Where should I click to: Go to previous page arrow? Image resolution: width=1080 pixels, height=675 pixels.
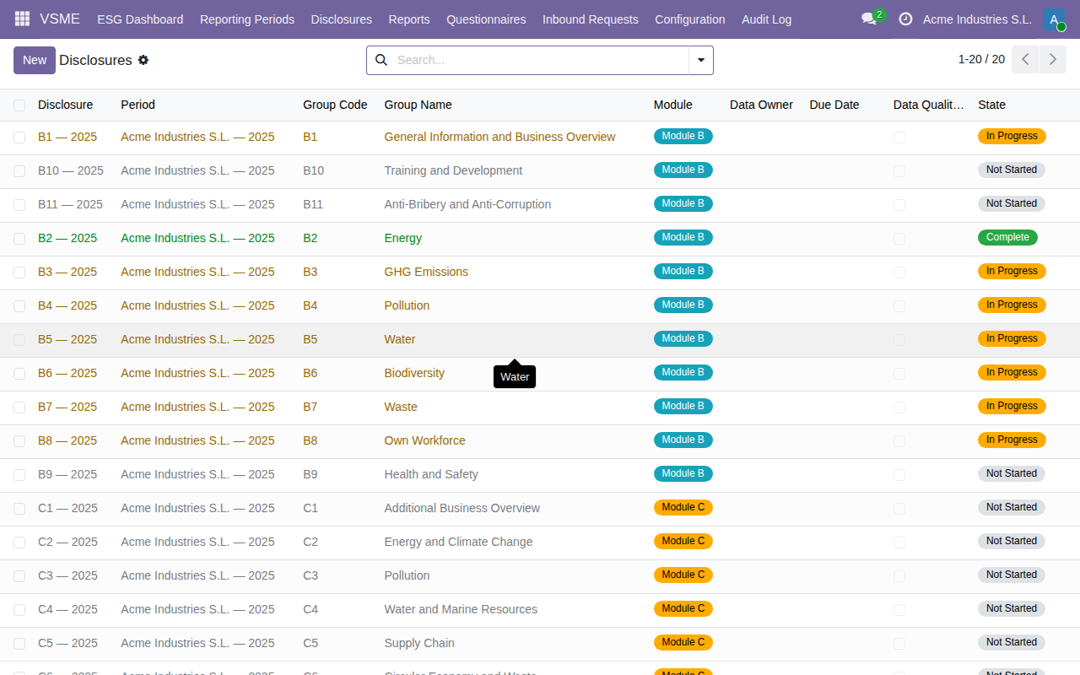pyautogui.click(x=1025, y=59)
